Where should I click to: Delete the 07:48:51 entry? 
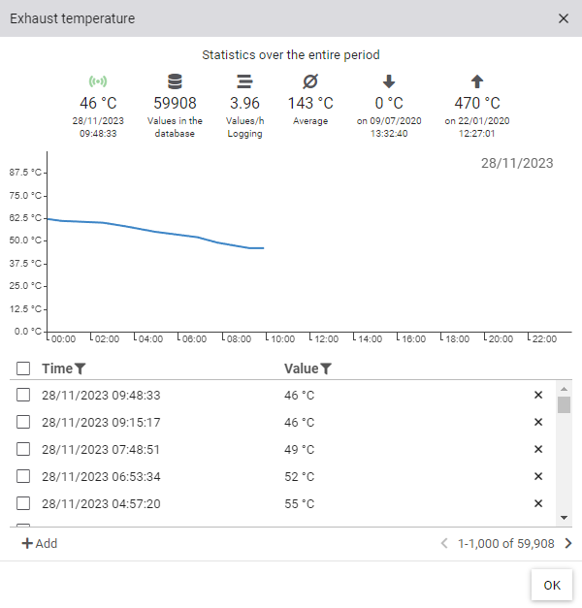(x=538, y=449)
